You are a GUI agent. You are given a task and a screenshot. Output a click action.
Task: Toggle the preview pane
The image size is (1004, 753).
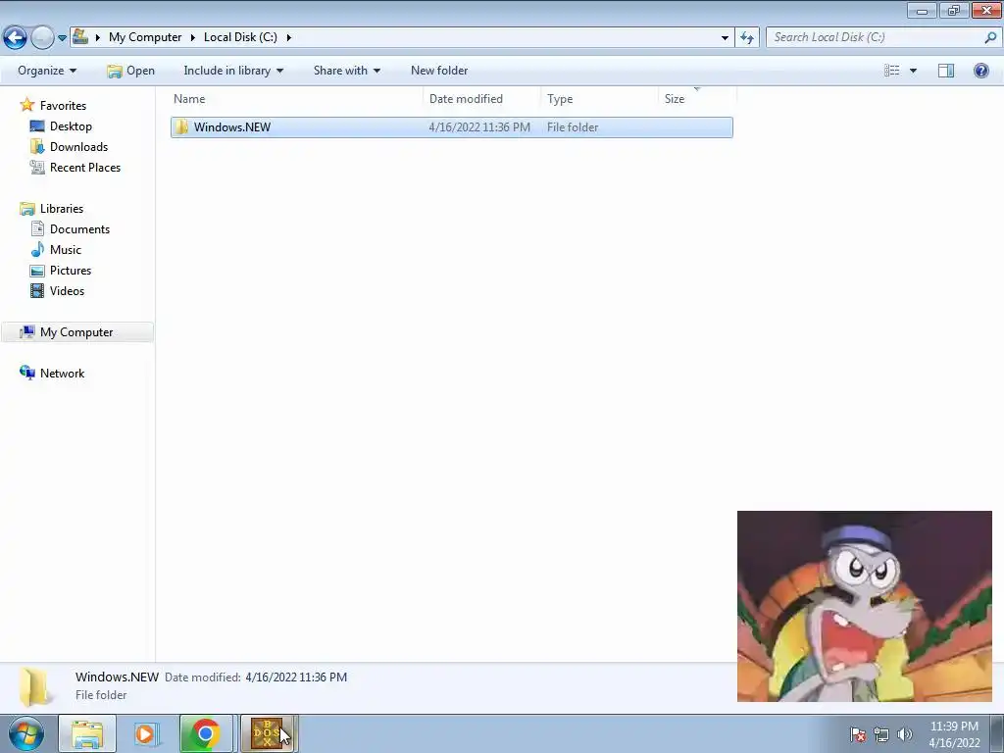click(x=946, y=71)
